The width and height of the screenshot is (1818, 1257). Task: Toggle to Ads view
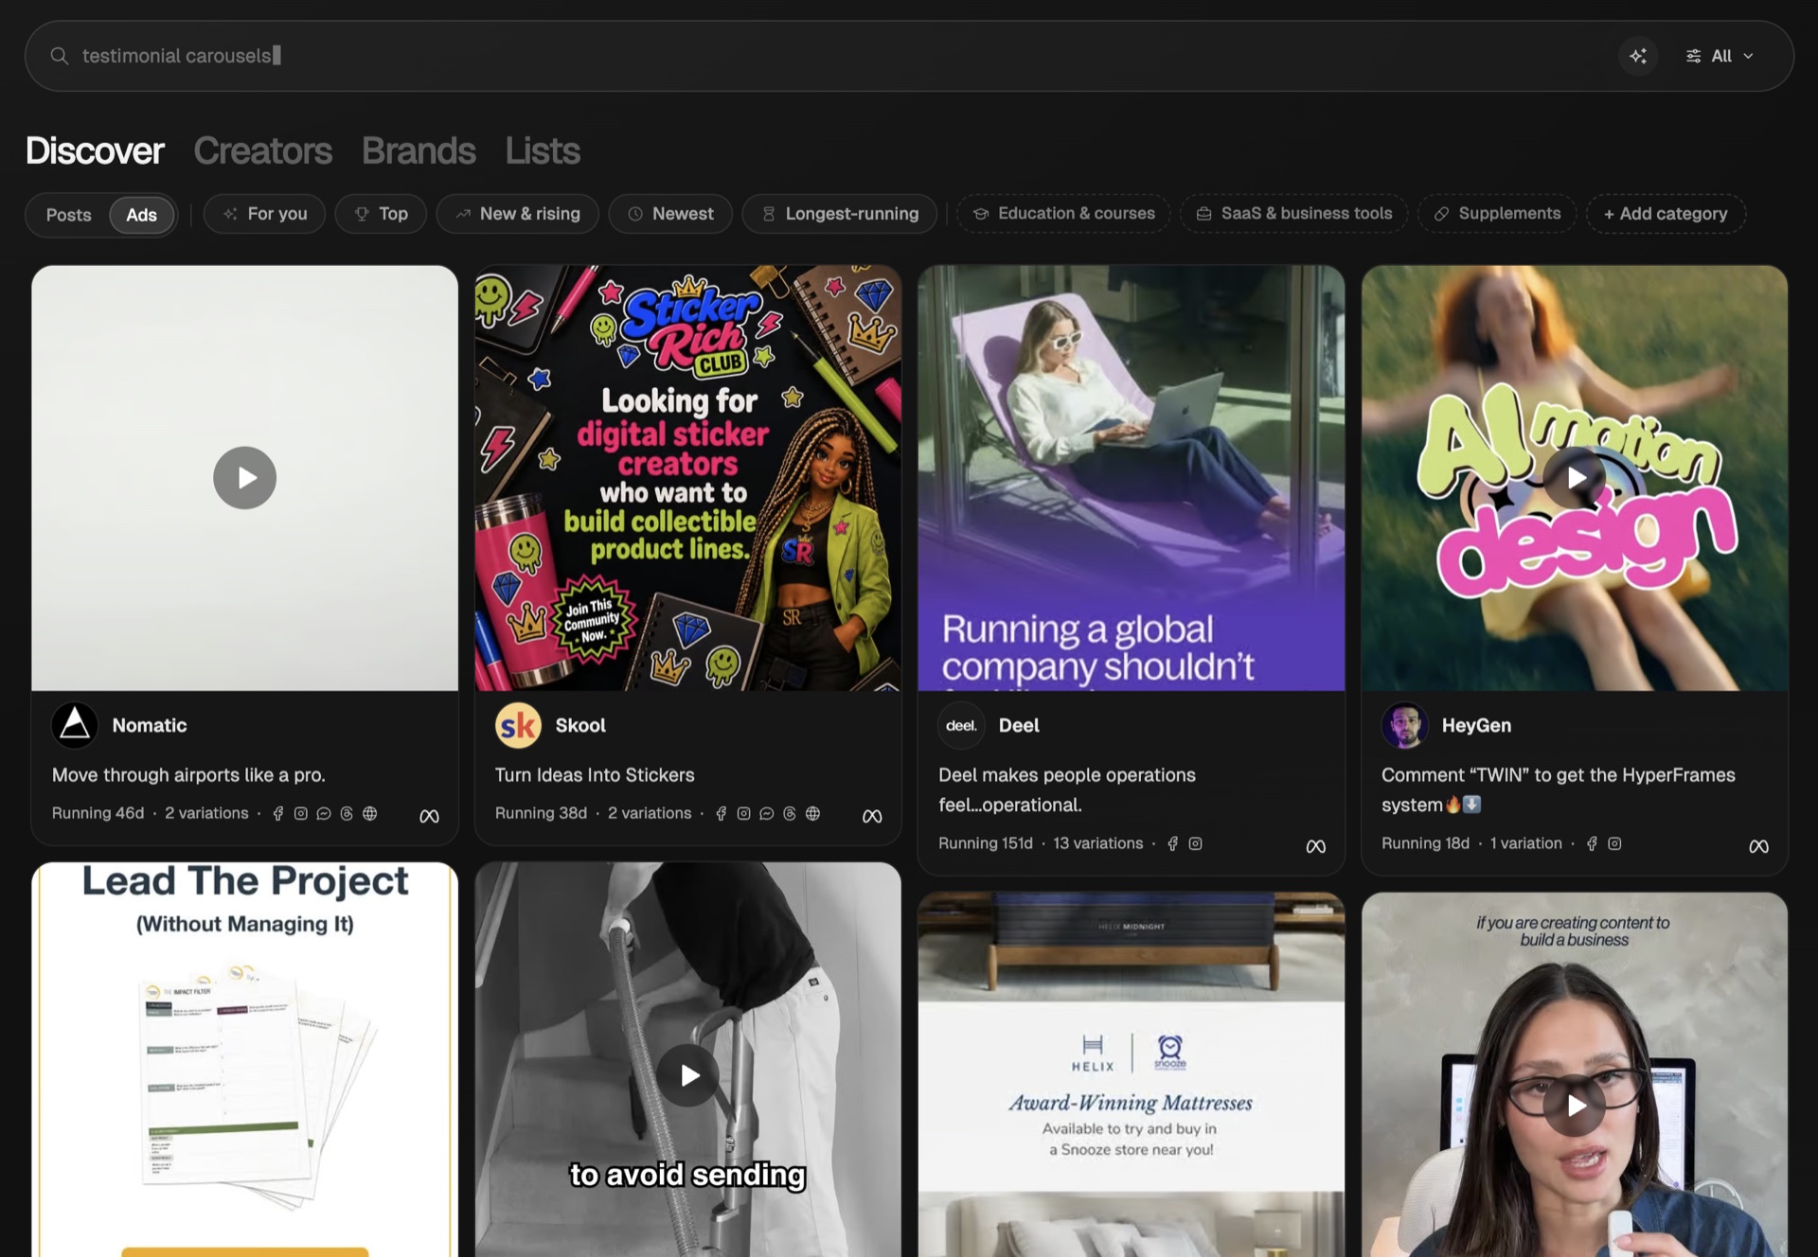pos(141,215)
